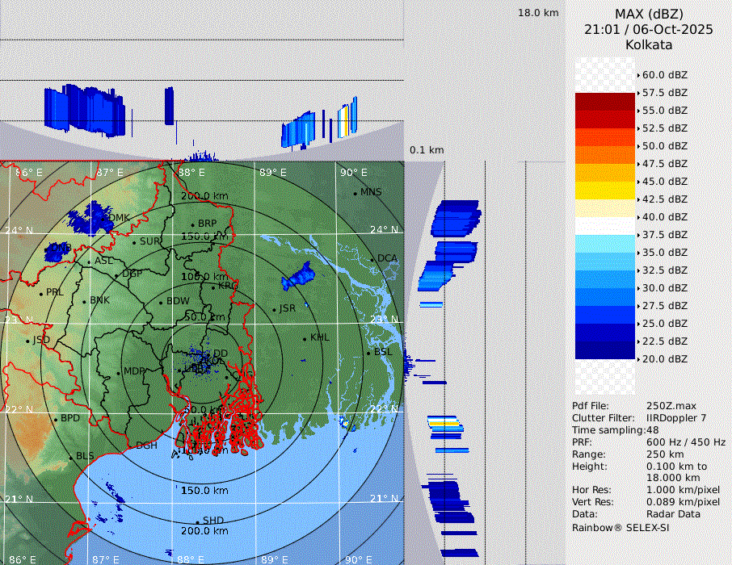Select the DCA station marker
Viewport: 732px width, 565px height.
[372, 259]
